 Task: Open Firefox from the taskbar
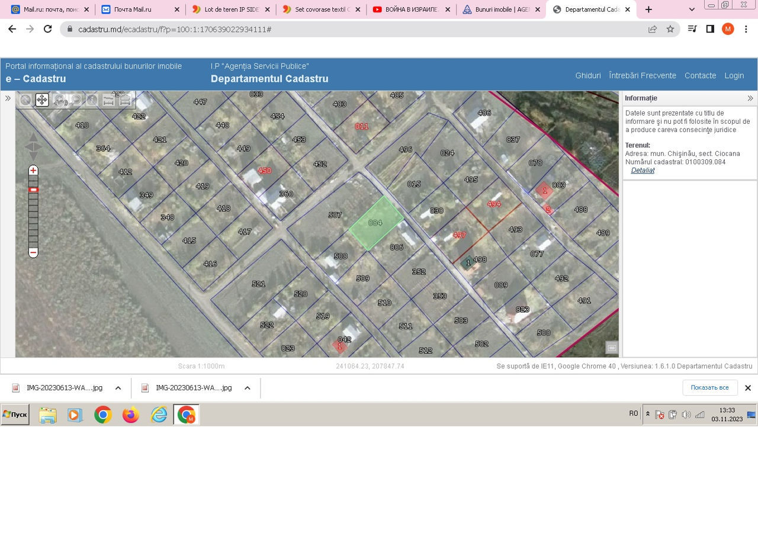click(x=131, y=415)
